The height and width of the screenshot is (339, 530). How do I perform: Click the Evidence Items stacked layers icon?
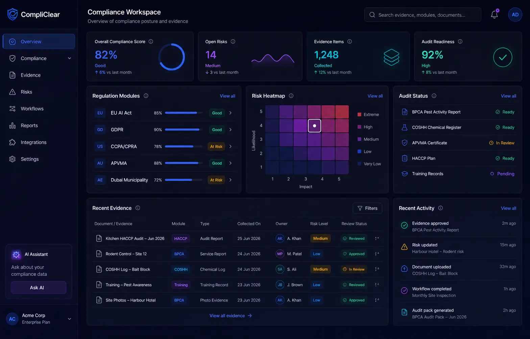point(391,57)
